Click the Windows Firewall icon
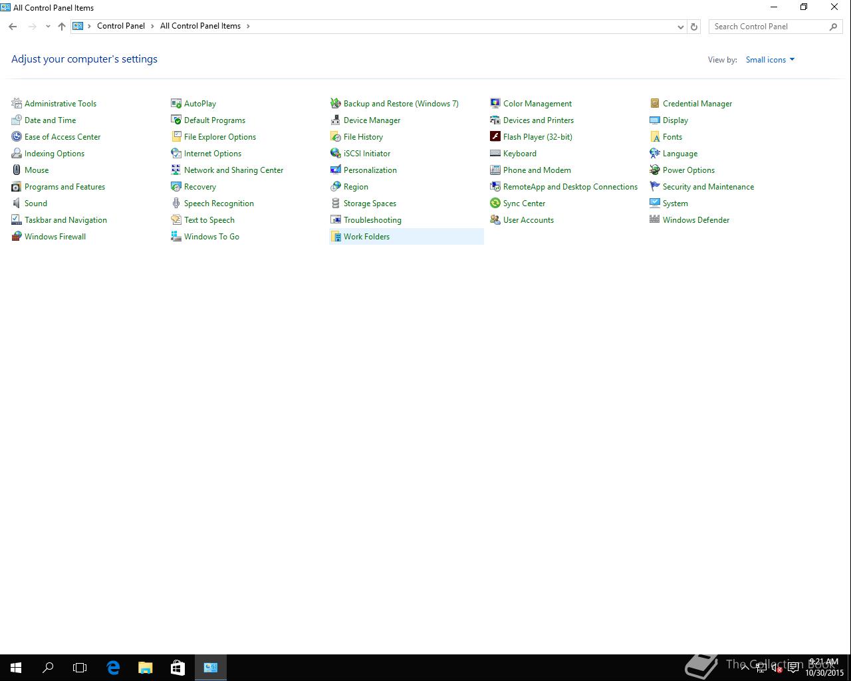 (x=17, y=236)
